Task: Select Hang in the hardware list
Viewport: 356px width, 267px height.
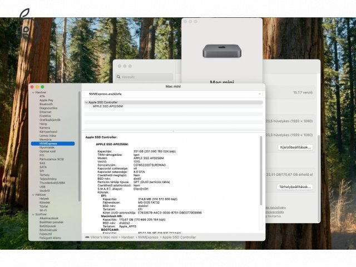Action: point(43,124)
